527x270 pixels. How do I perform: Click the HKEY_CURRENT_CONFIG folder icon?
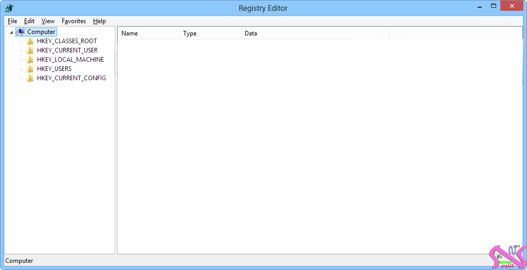[x=30, y=78]
